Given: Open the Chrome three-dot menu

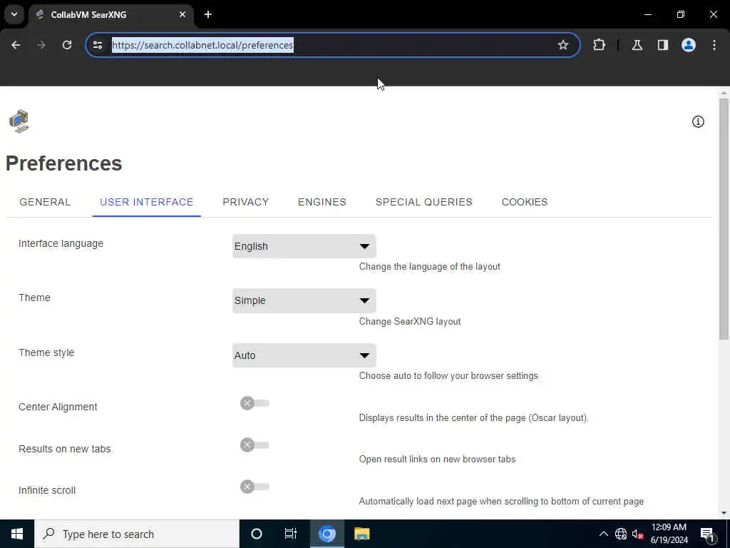Looking at the screenshot, I should [714, 45].
